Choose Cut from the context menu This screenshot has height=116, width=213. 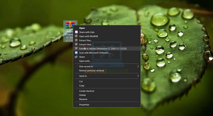click(x=107, y=81)
